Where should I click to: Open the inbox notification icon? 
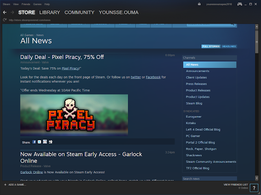pos(199,4)
